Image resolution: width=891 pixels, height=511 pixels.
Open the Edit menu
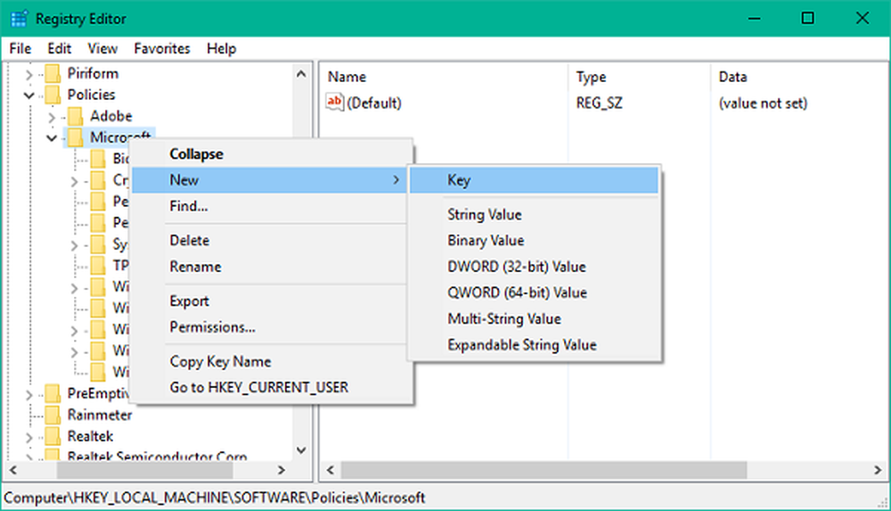59,48
